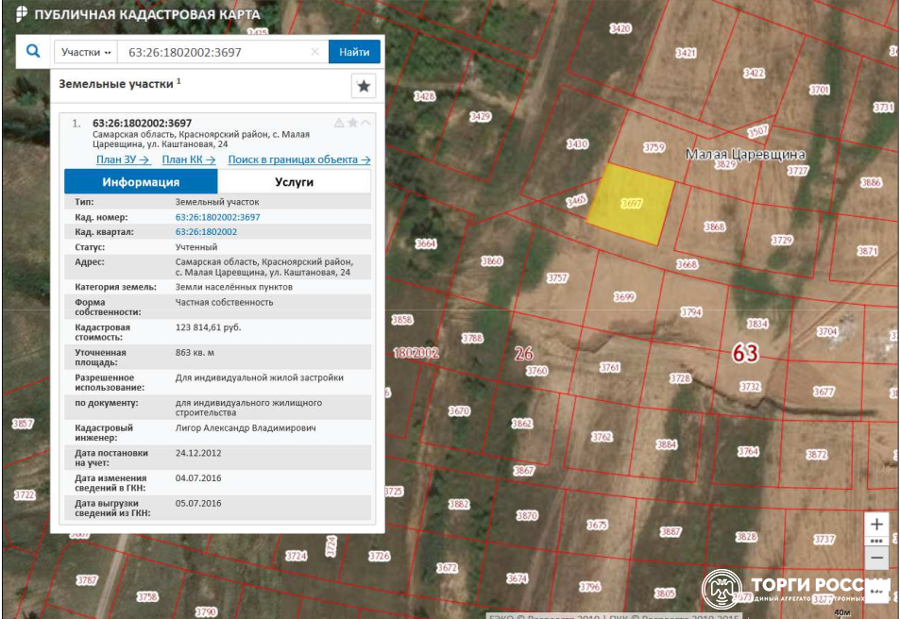Zoom in the map with the plus button
Image resolution: width=900 pixels, height=619 pixels.
(877, 525)
